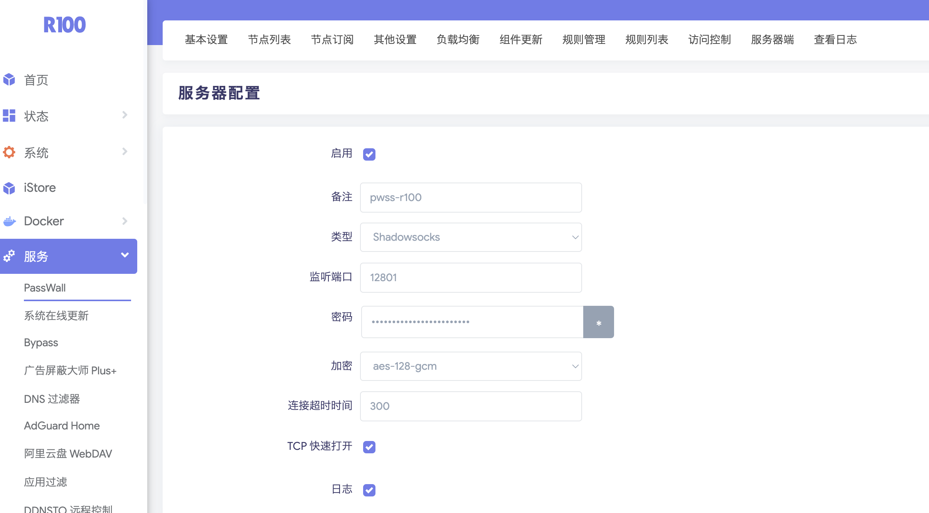Click the iStore cube icon
Viewport: 929px width, 513px height.
click(9, 188)
